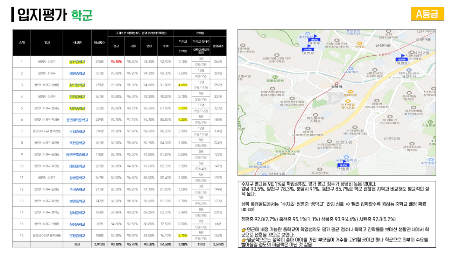The image size is (453, 254).
Task: Click the 72.50% math score cell
Action: point(165,224)
